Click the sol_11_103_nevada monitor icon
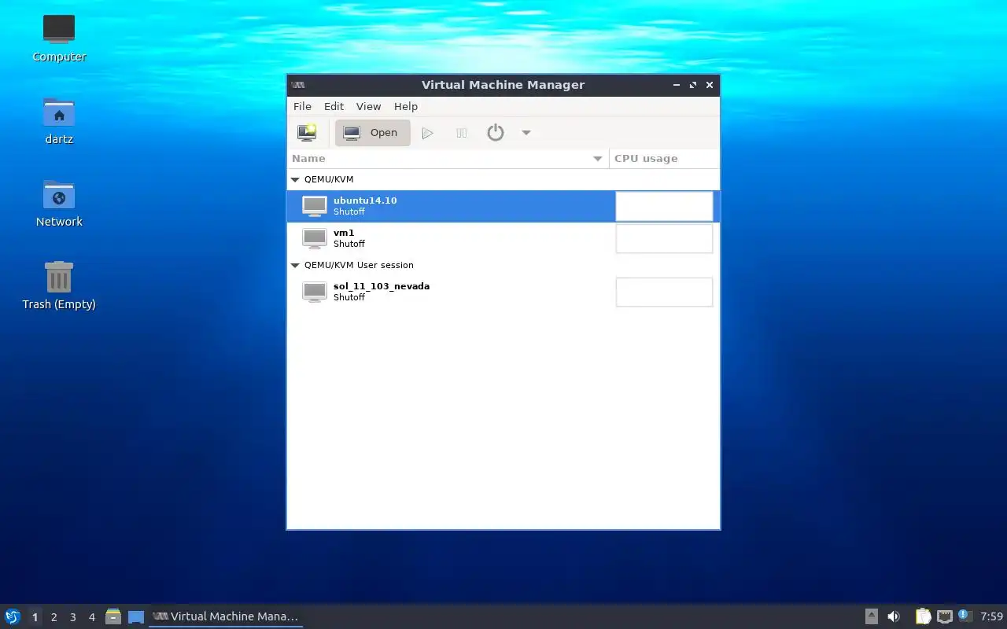 click(x=315, y=292)
